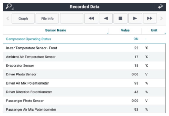Expand toolbar with left chevron arrow
Viewport: 169px width, 116px height.
tap(8, 18)
